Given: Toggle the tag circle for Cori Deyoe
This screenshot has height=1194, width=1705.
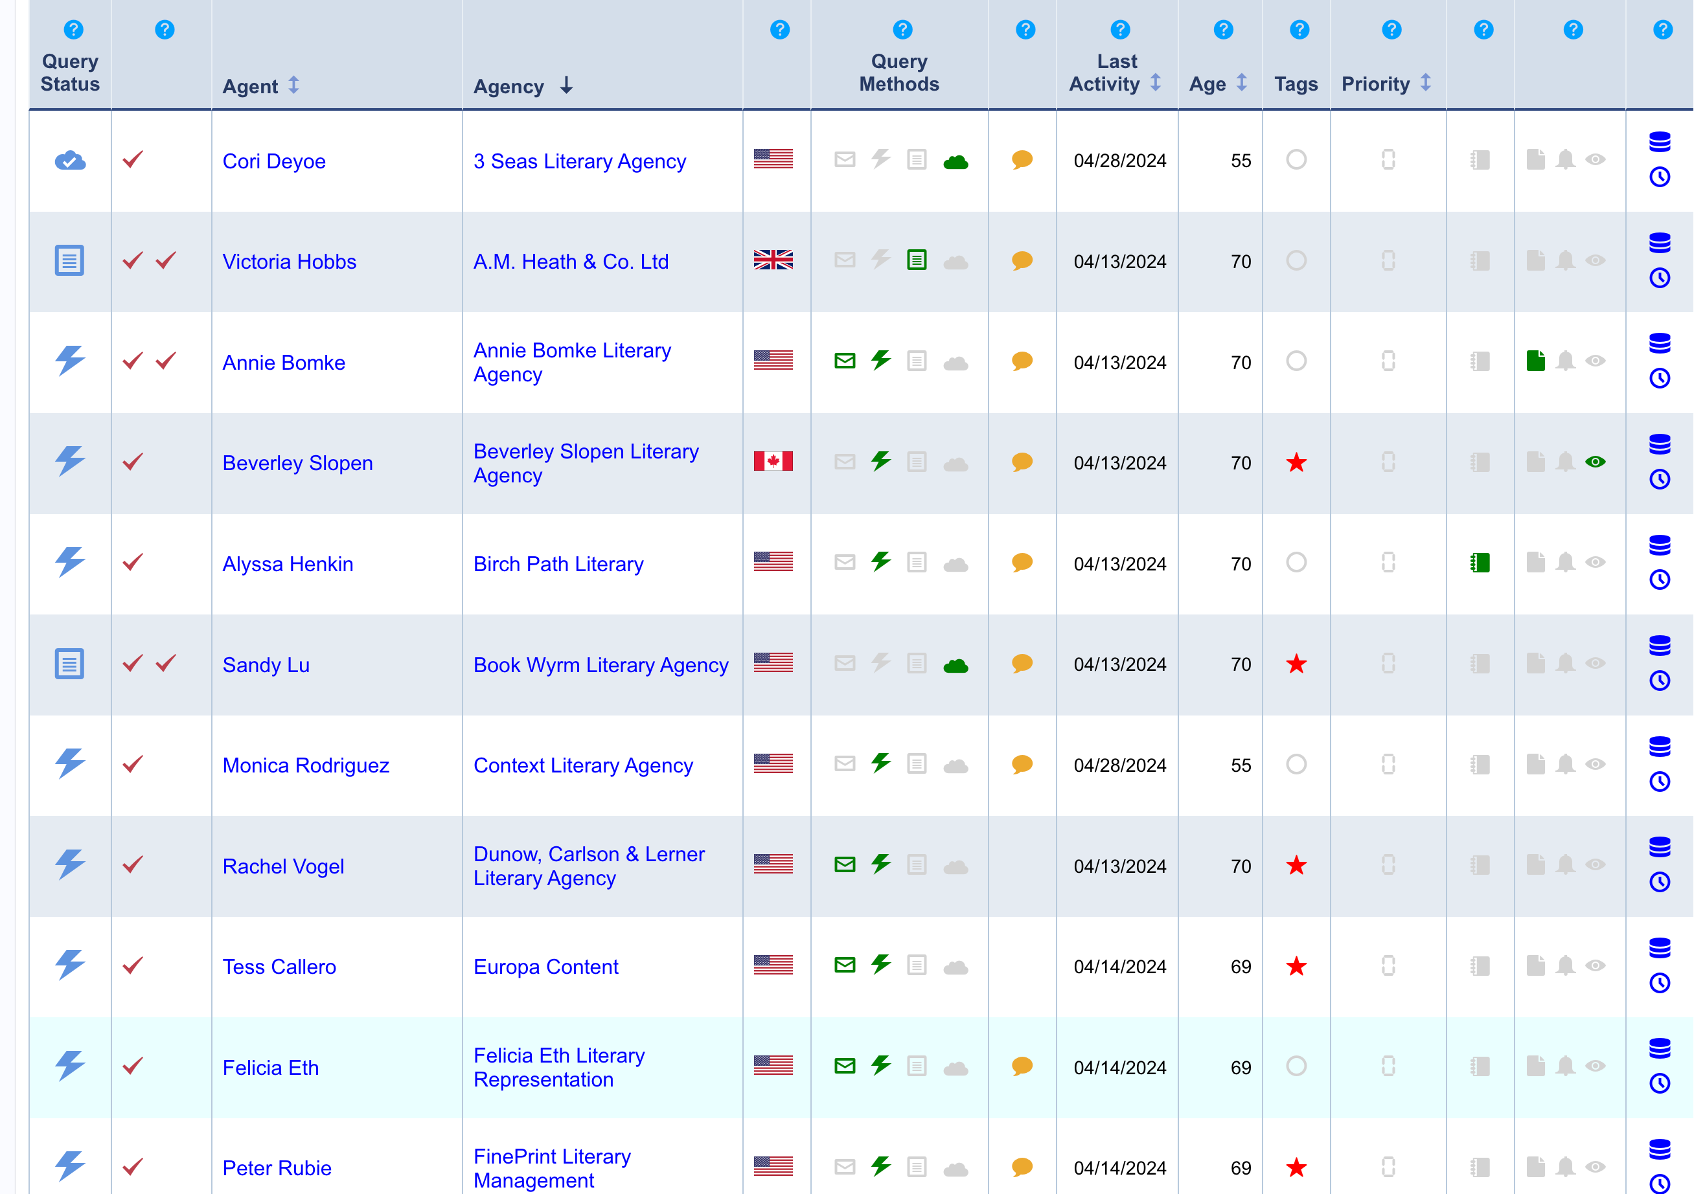Looking at the screenshot, I should [1297, 159].
